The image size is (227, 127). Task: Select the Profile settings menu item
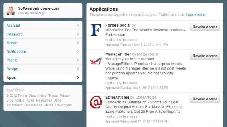pyautogui.click(x=43, y=60)
